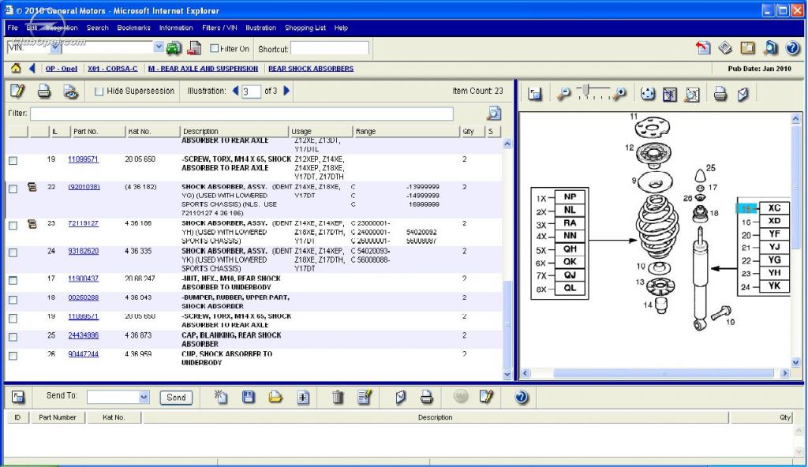The image size is (808, 467).
Task: Open the Shopping List menu
Action: [305, 28]
